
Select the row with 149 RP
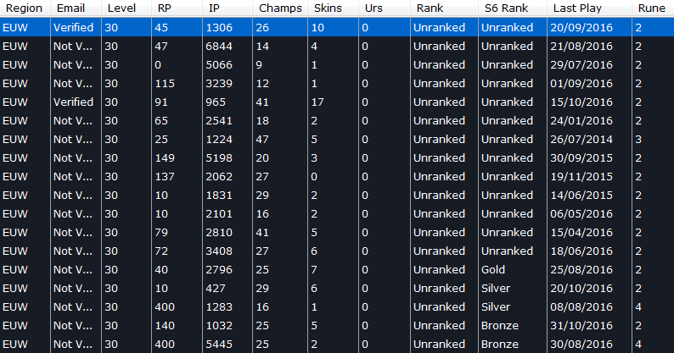click(x=337, y=157)
